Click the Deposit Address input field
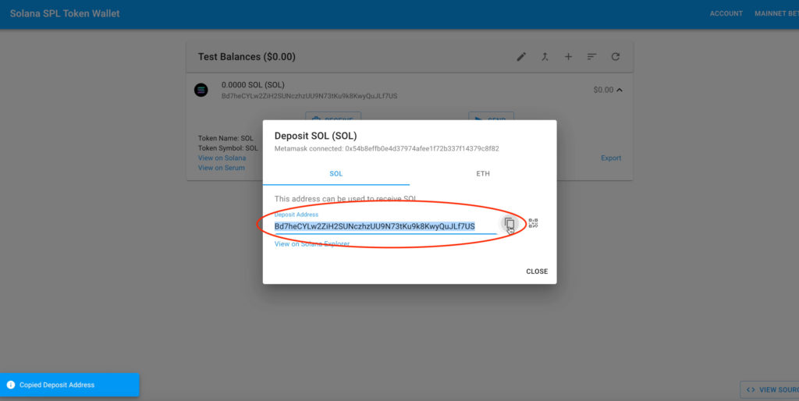799x401 pixels. 385,226
